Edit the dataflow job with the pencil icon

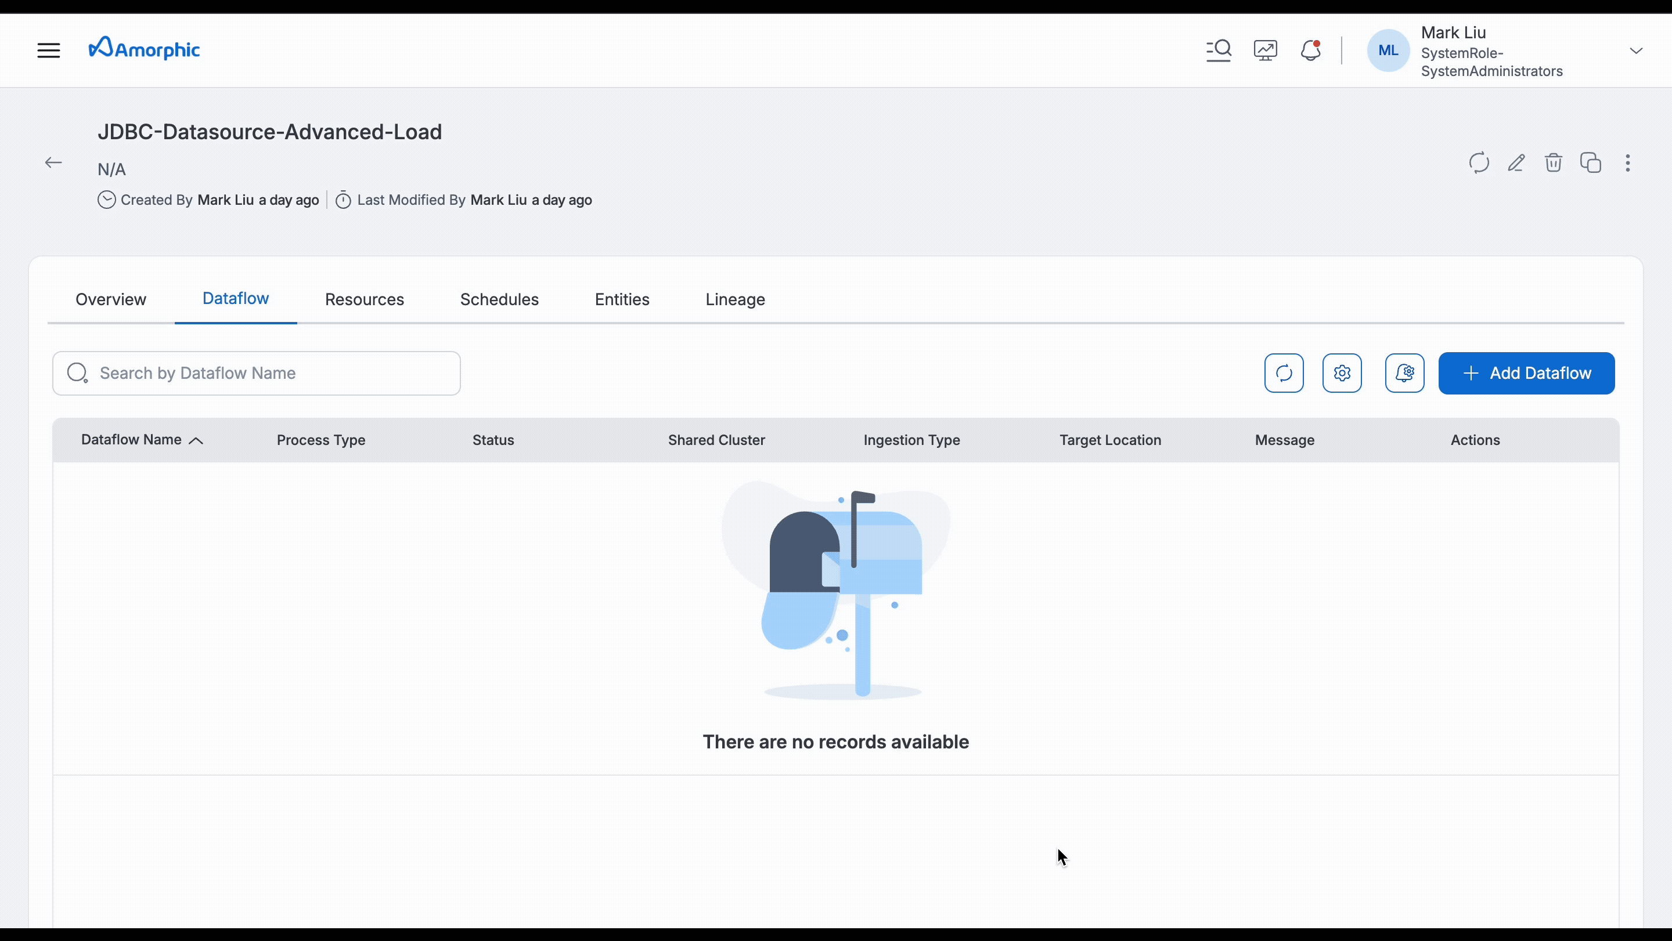point(1516,163)
